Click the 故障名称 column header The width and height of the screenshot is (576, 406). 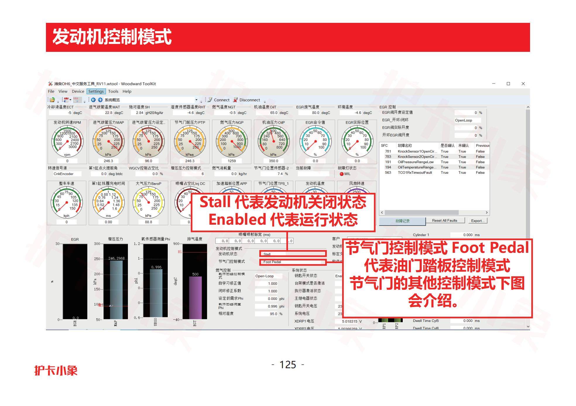pos(405,146)
